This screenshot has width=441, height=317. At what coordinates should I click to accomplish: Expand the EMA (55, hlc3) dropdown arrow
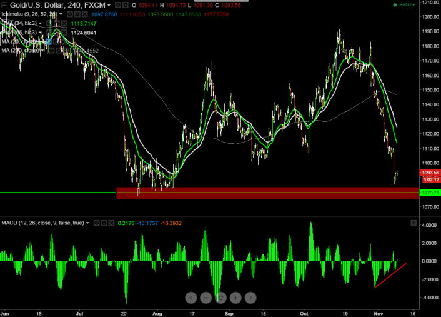[x=40, y=32]
